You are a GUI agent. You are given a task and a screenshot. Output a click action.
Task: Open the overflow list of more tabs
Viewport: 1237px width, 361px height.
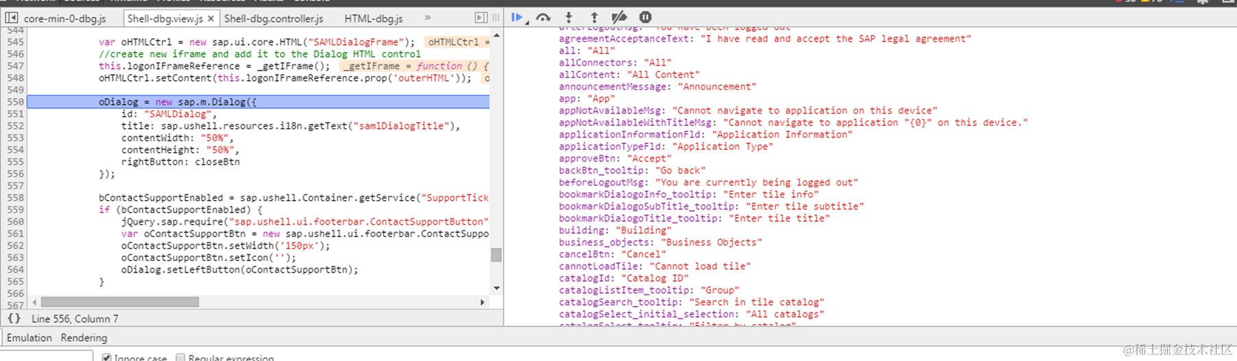(x=428, y=18)
